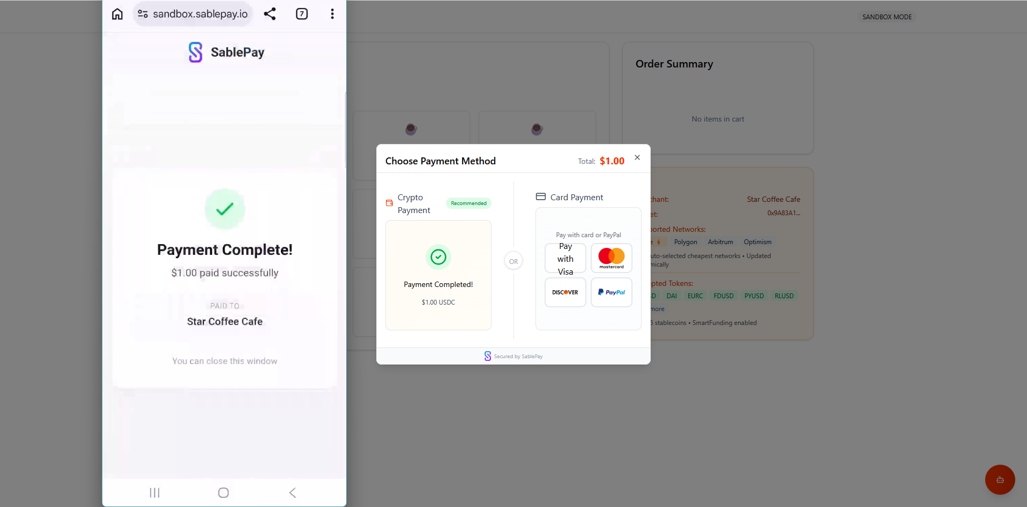Click the '$1.00 USDC' amount text
The image size is (1027, 507).
pos(438,302)
